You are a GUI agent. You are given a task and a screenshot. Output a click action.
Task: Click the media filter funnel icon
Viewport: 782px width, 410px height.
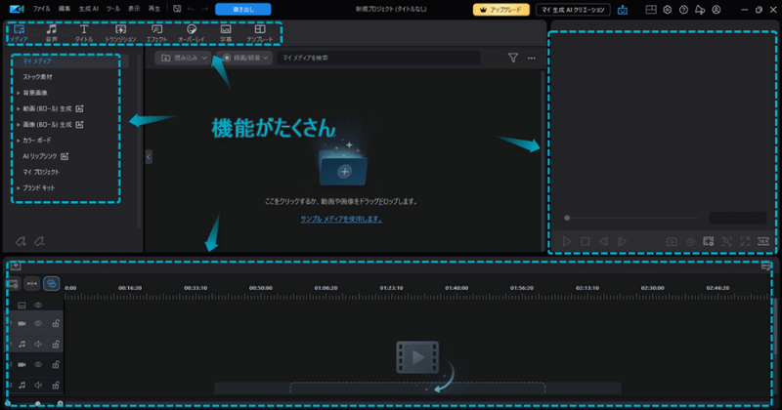(513, 58)
